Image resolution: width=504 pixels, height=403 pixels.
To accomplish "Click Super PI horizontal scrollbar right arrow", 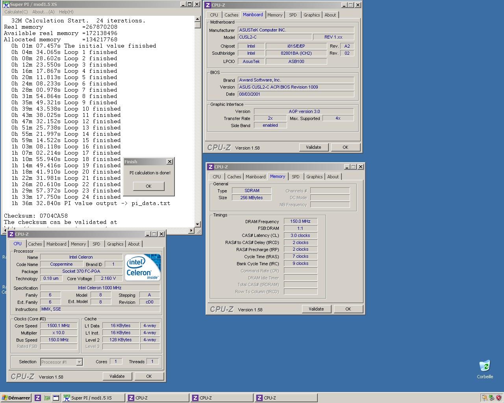I will tap(191, 230).
